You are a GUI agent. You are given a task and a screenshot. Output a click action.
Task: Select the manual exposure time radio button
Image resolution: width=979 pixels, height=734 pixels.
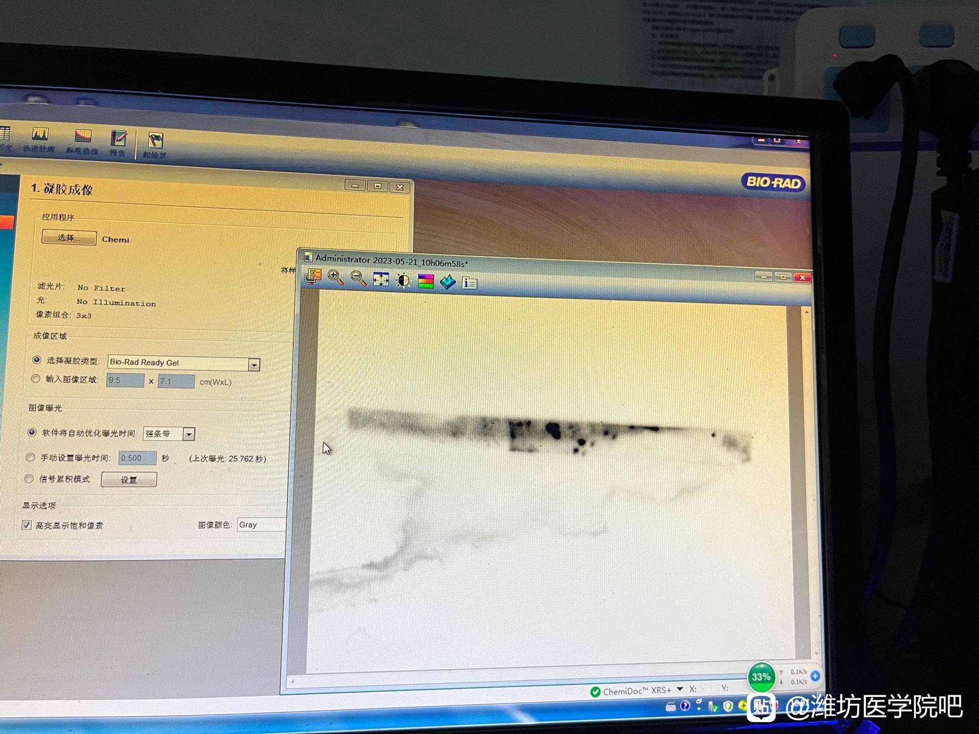30,457
